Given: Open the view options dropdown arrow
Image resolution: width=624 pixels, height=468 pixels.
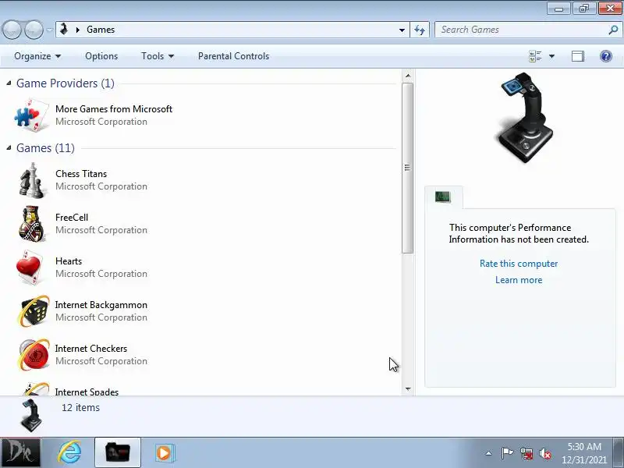Looking at the screenshot, I should pyautogui.click(x=552, y=56).
